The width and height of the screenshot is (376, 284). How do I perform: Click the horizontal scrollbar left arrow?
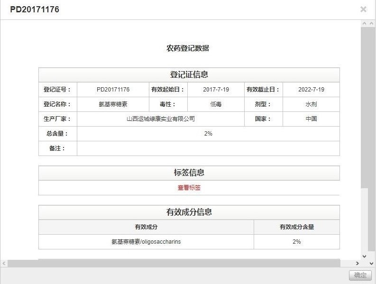tap(4, 263)
